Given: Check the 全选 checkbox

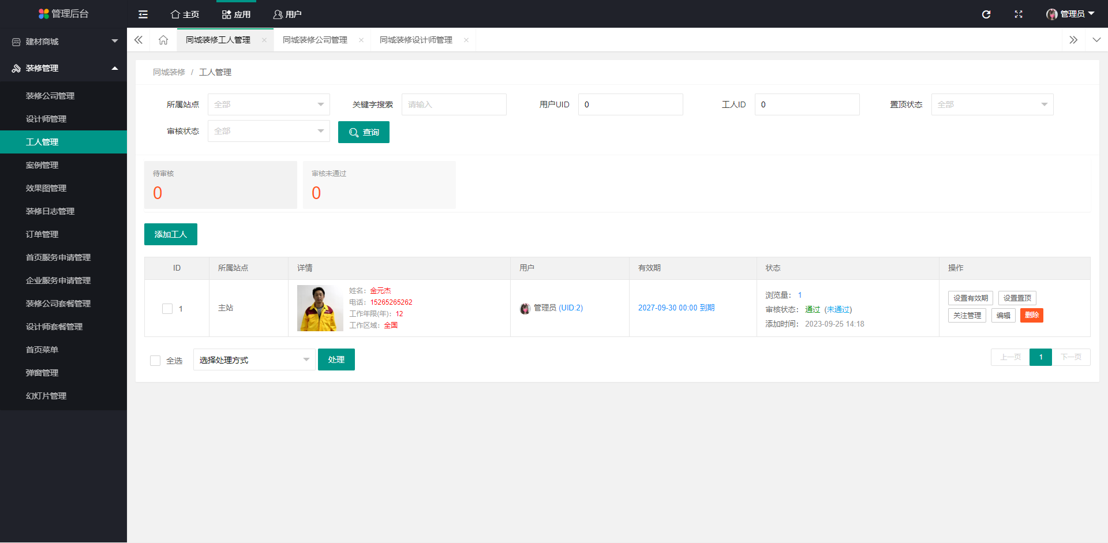Looking at the screenshot, I should tap(155, 361).
